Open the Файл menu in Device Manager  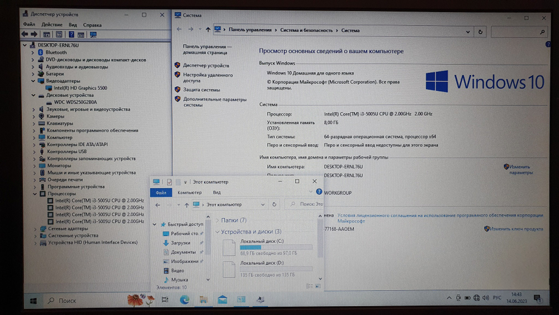[29, 25]
